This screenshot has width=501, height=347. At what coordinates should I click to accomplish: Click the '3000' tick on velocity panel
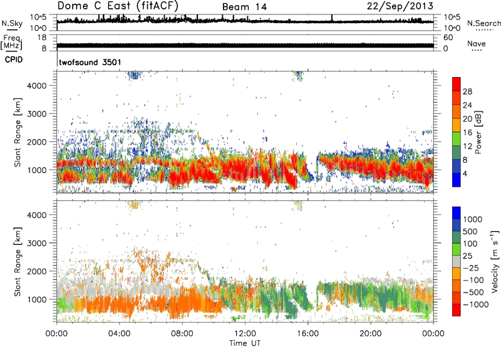coord(36,243)
